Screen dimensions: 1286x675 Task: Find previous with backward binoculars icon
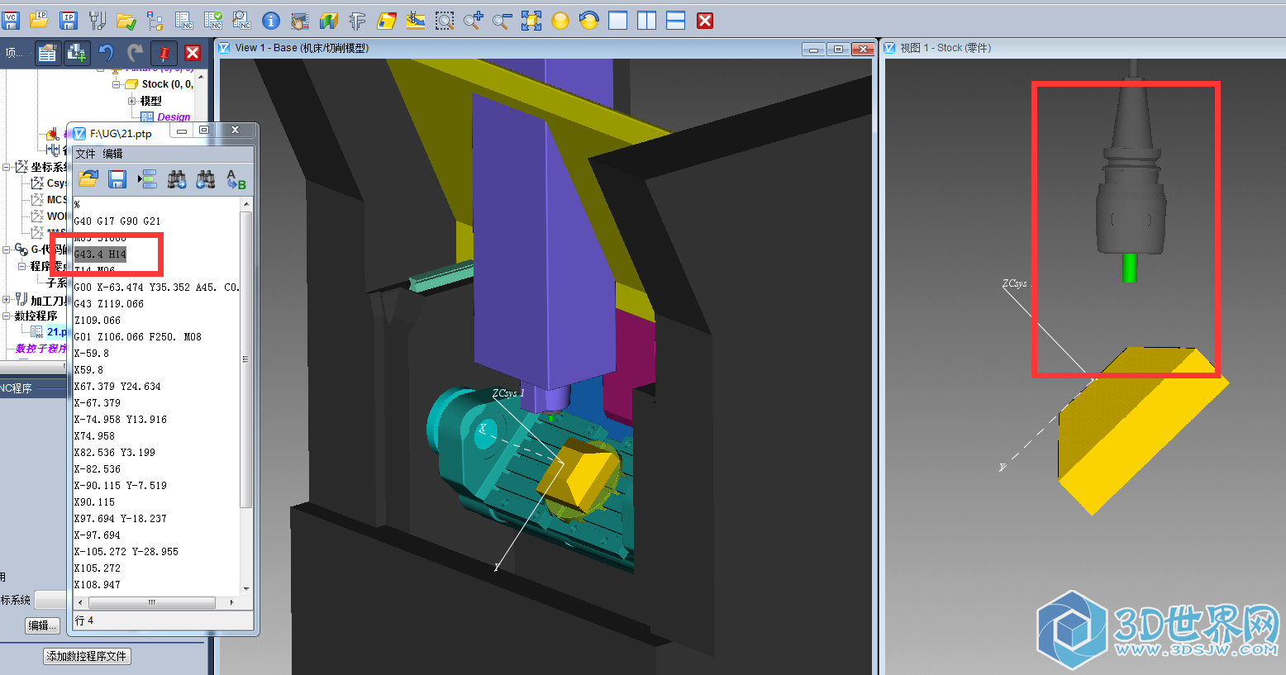click(206, 178)
